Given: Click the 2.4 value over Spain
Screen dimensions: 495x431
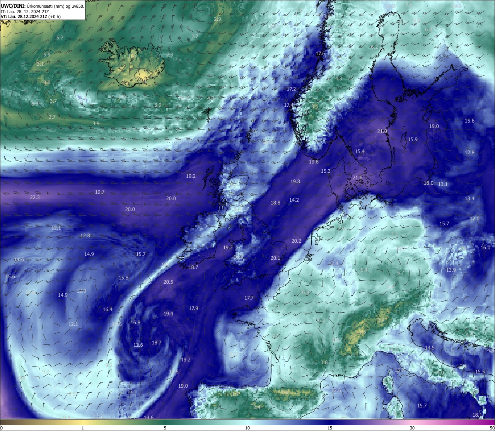Looking at the screenshot, I should pos(257,407).
